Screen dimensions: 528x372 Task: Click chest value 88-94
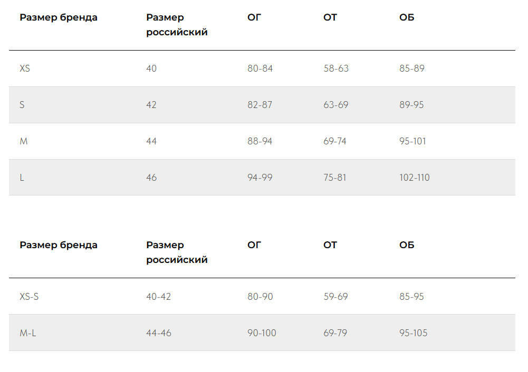[260, 141]
